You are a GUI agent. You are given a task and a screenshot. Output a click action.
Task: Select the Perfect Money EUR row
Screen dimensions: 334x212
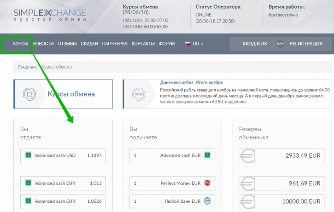point(172,183)
